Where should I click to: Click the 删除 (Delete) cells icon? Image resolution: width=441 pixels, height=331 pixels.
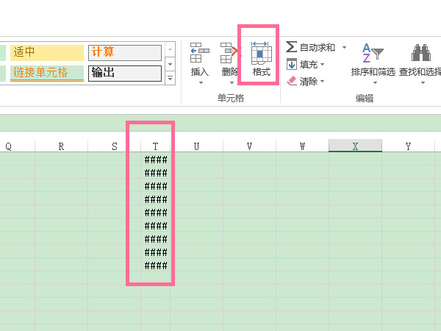pos(230,54)
